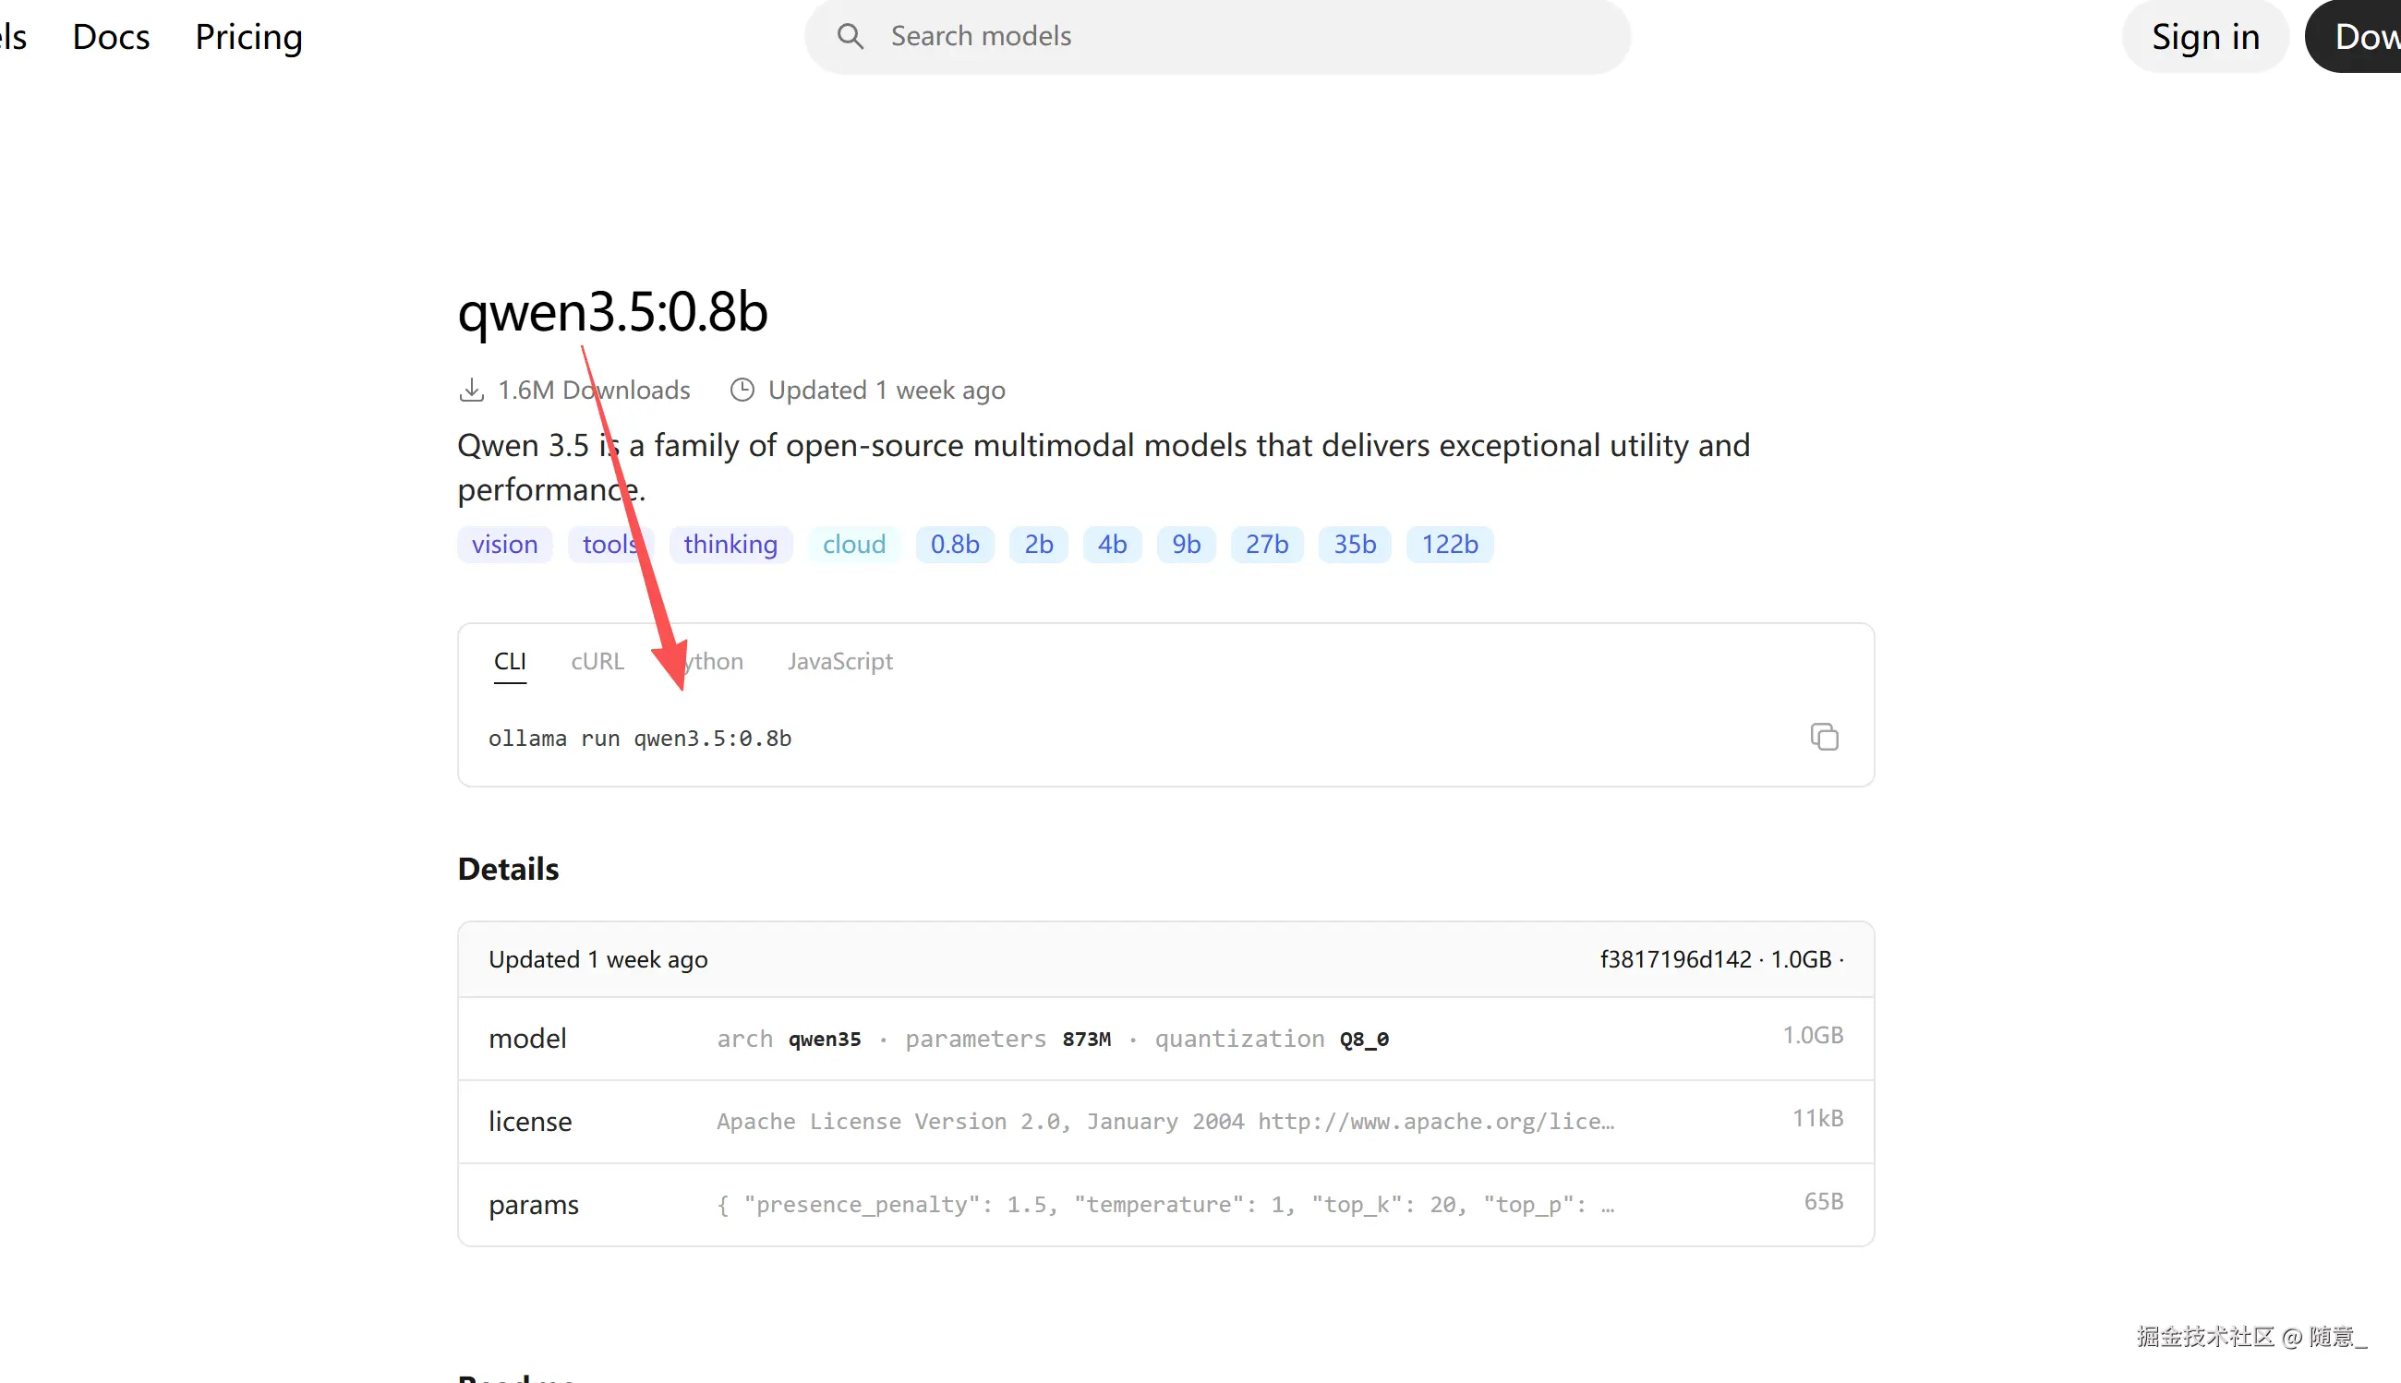Open the license file row

(x=1164, y=1121)
